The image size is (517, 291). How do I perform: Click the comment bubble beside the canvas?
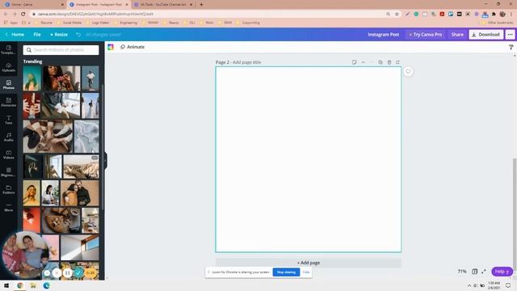(x=408, y=71)
